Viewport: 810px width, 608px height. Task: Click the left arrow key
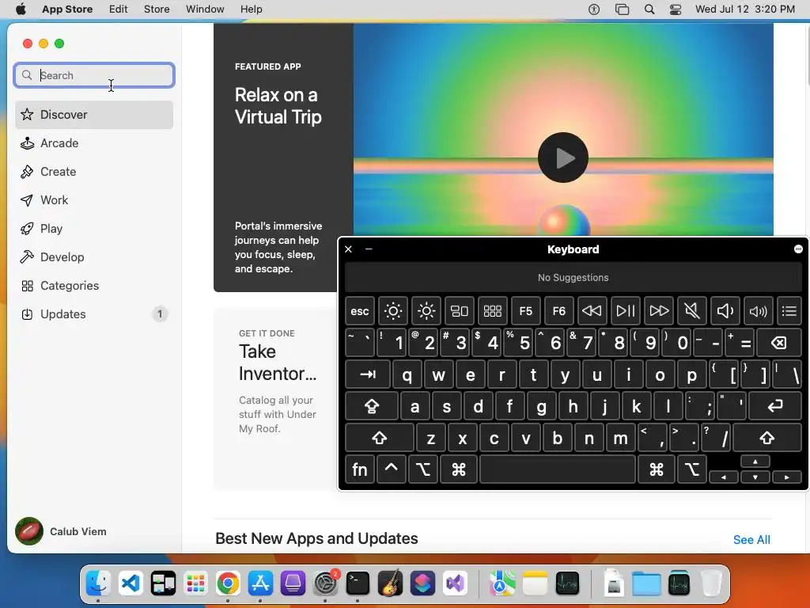tap(724, 477)
